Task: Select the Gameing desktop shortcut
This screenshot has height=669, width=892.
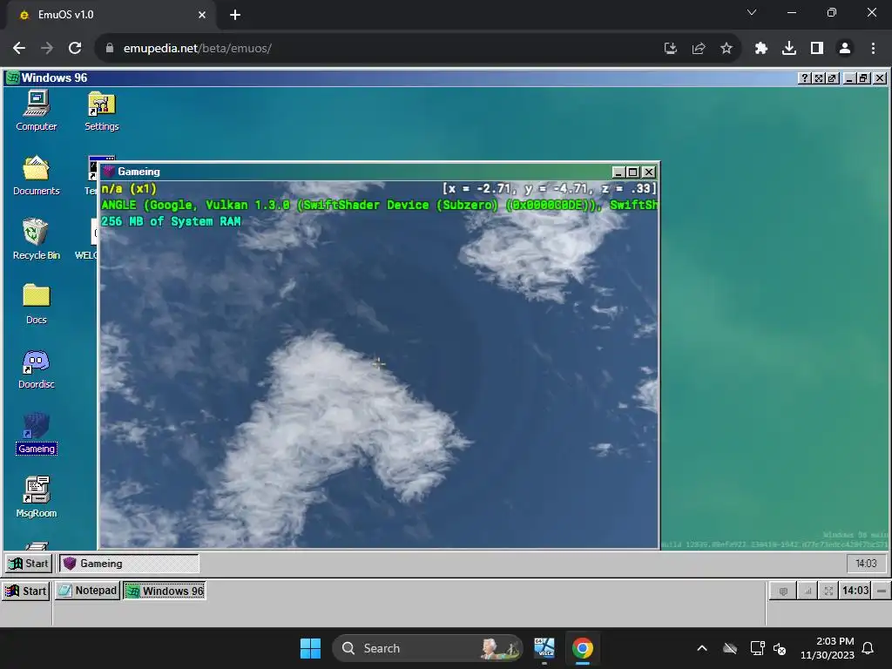Action: [37, 434]
